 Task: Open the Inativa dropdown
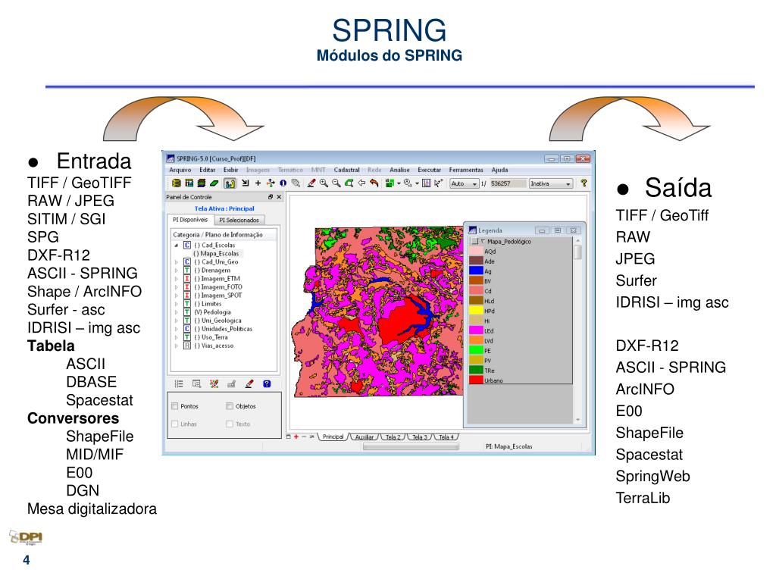[551, 183]
